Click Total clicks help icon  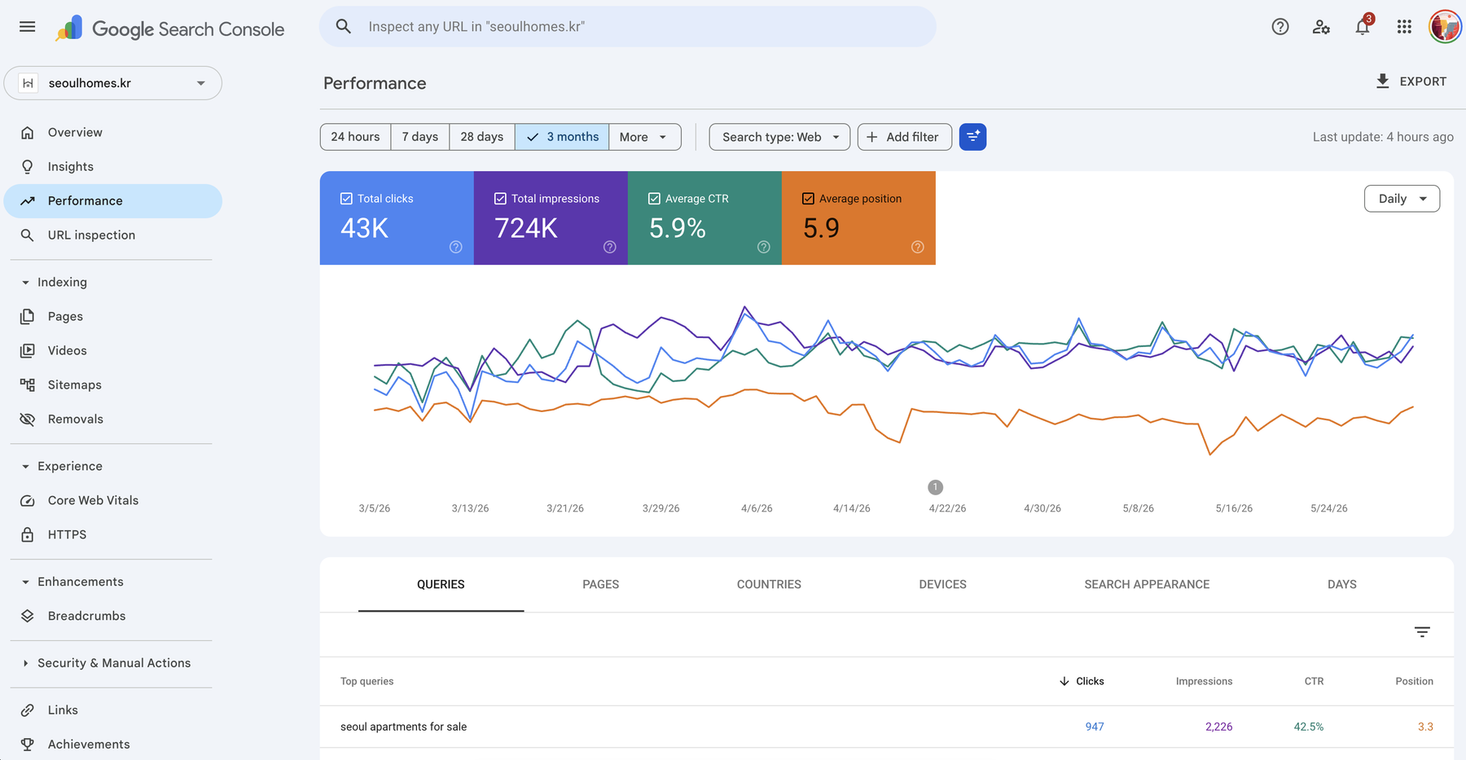456,247
